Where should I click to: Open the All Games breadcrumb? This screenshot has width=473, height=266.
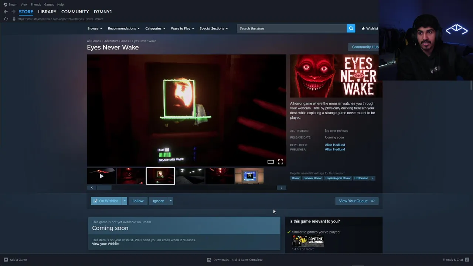point(94,41)
